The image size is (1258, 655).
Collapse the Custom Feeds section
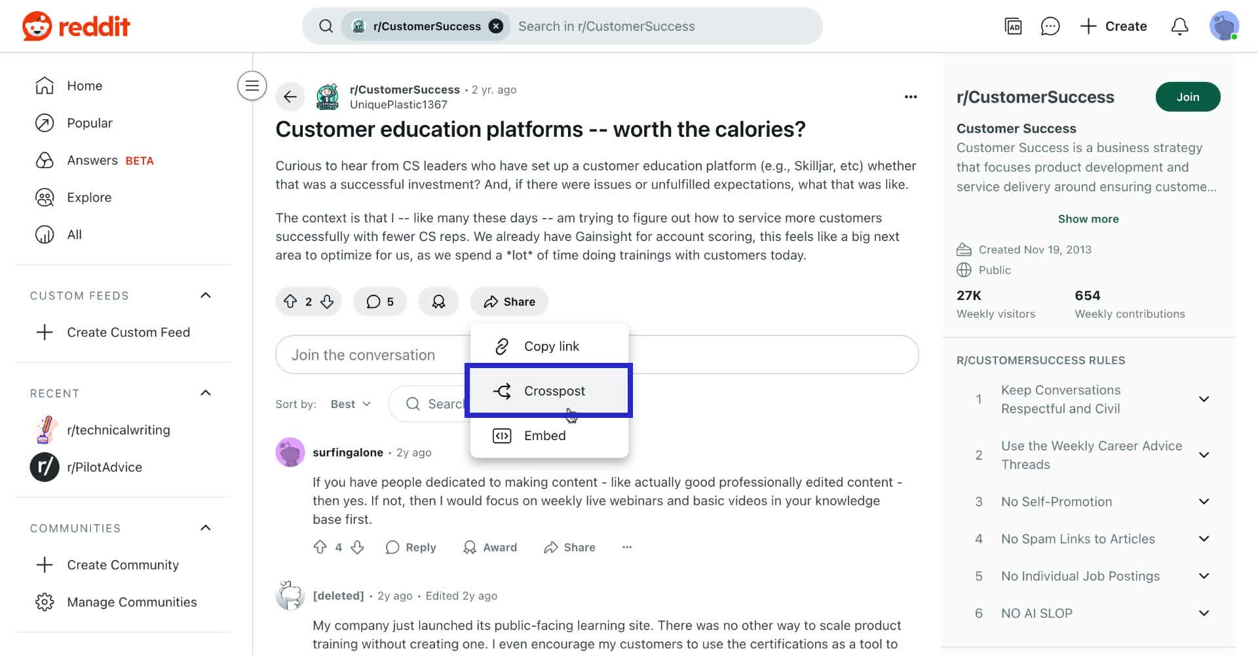[205, 295]
